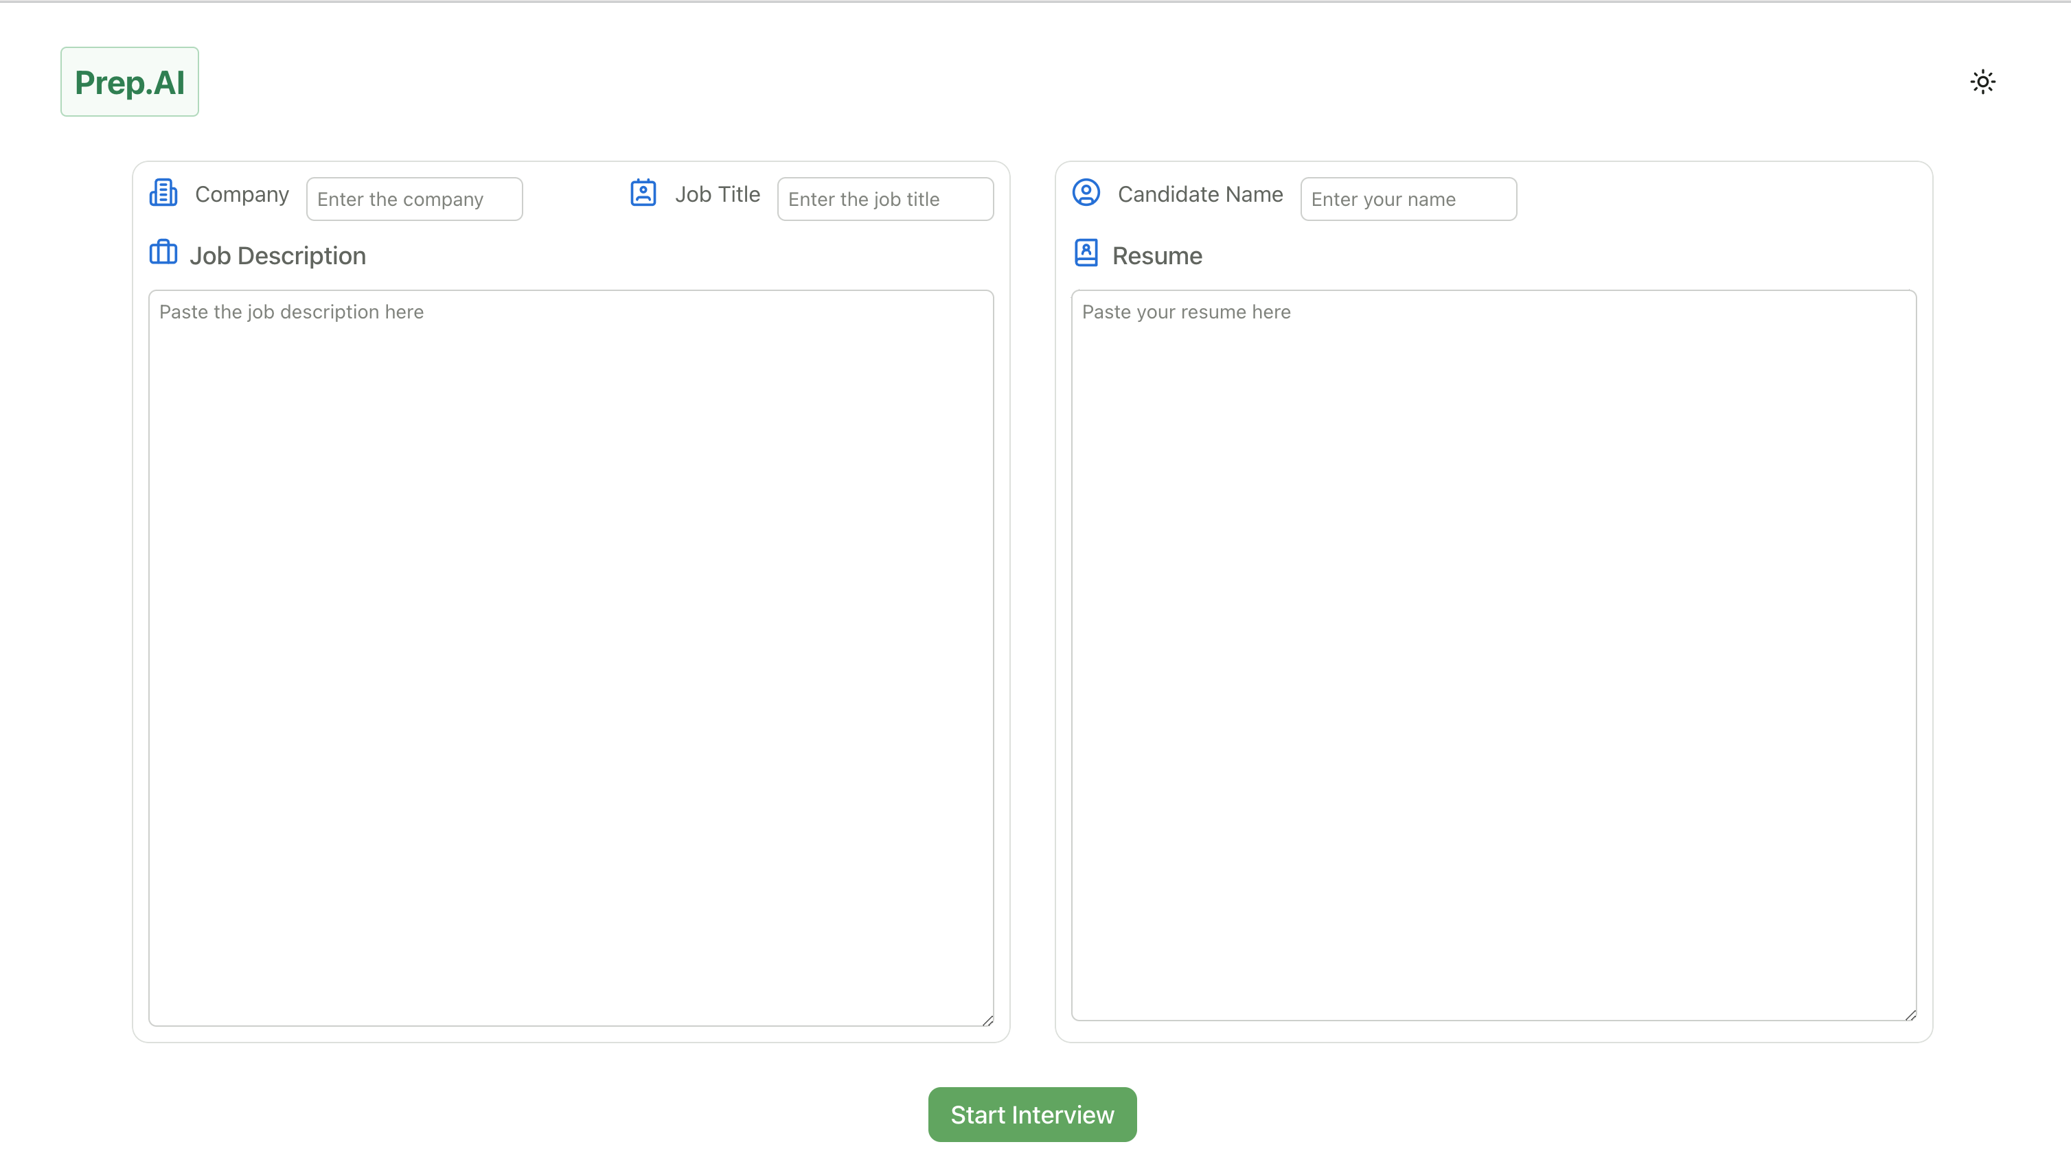Click inside the resume textarea

(x=1493, y=655)
